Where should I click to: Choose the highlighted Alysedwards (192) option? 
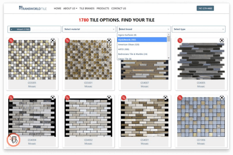point(142,40)
